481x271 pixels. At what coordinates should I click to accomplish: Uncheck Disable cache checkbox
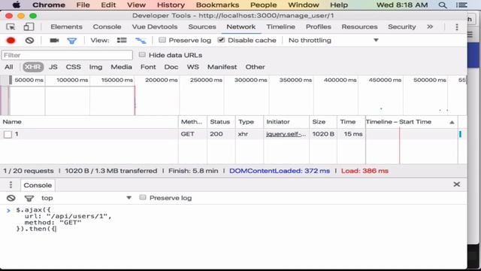[221, 40]
